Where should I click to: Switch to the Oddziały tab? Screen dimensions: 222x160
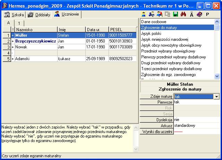point(39,15)
